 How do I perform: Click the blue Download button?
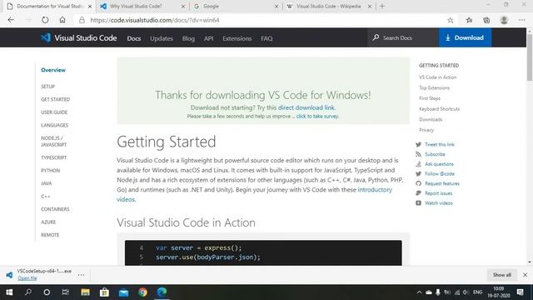click(465, 37)
